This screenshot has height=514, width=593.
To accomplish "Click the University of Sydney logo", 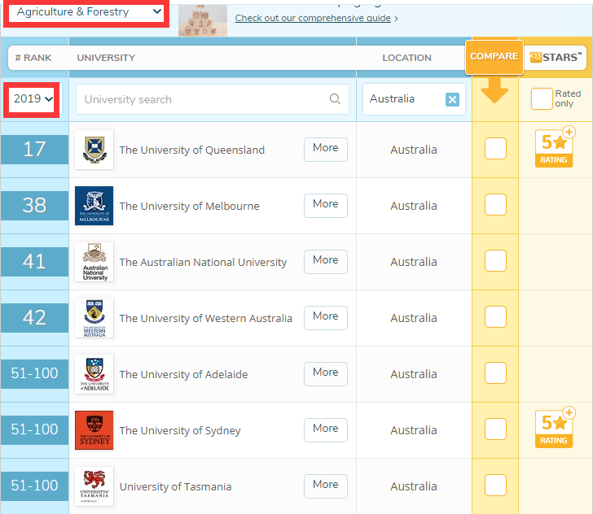I will tap(94, 430).
